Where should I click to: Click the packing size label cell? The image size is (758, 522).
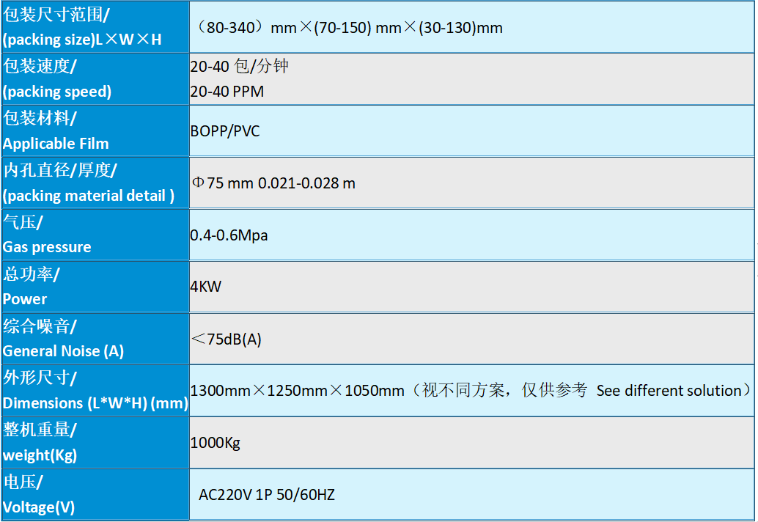click(95, 27)
